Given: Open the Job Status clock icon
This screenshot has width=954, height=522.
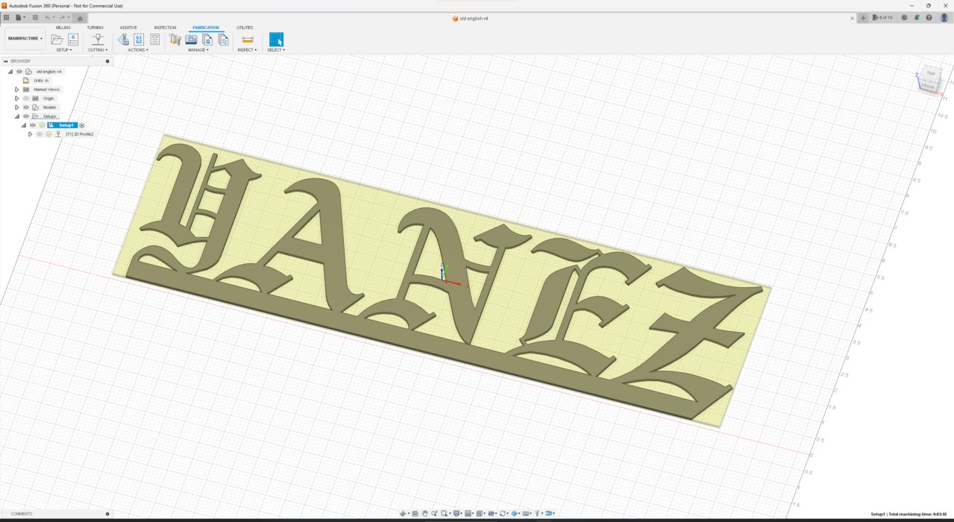Looking at the screenshot, I should (x=904, y=17).
